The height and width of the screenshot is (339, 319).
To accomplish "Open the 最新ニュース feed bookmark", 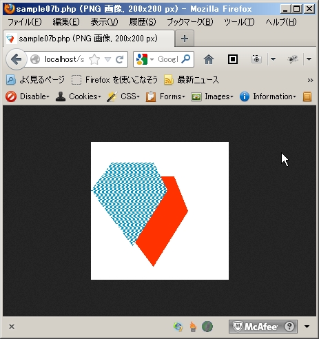I will pyautogui.click(x=192, y=80).
